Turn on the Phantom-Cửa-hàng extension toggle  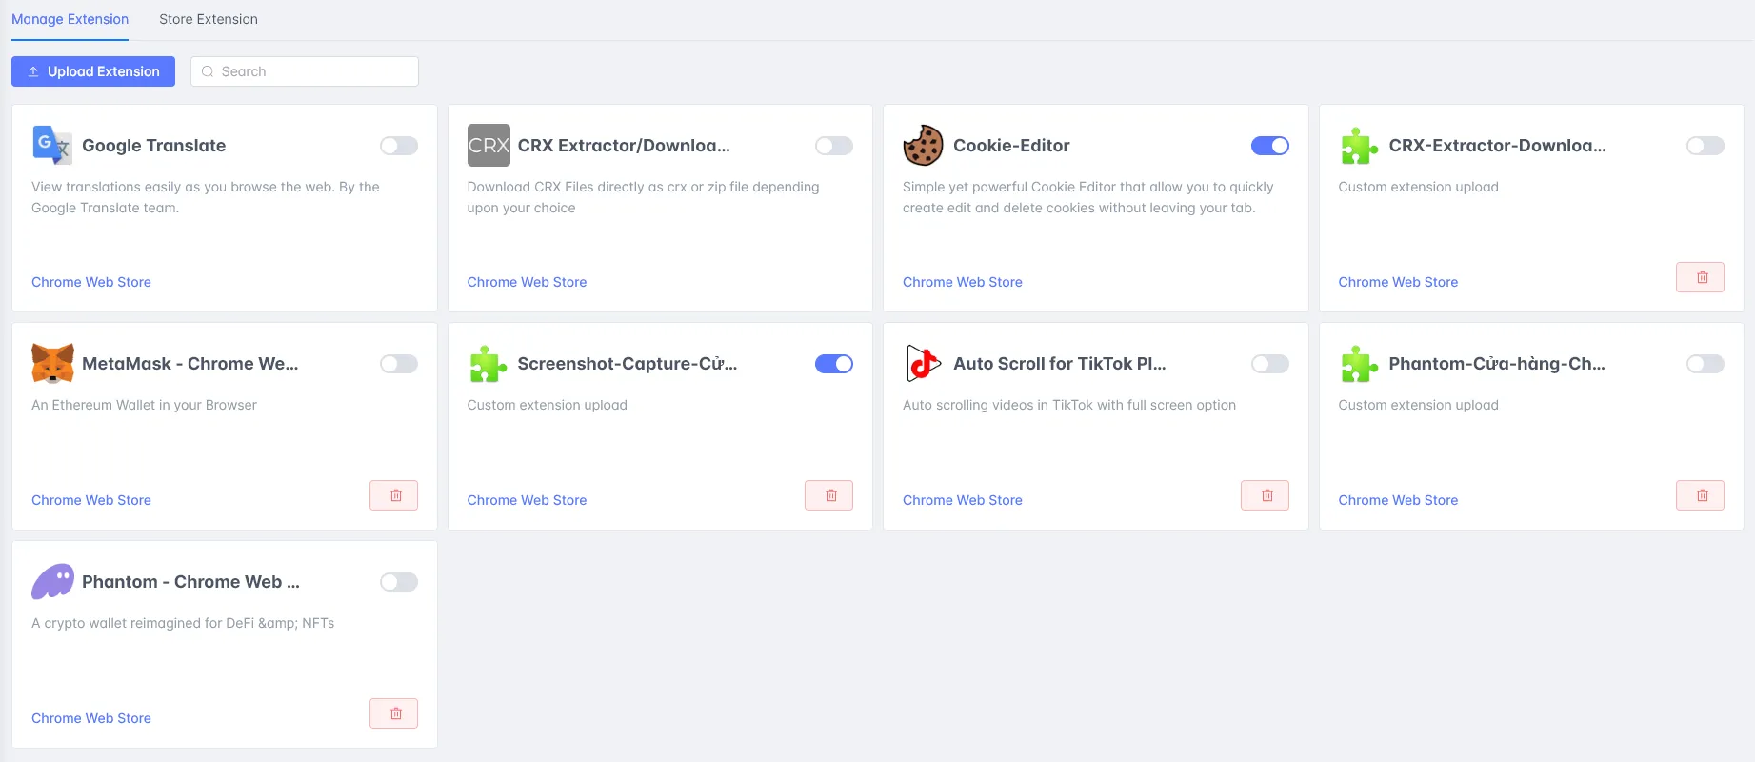point(1705,364)
